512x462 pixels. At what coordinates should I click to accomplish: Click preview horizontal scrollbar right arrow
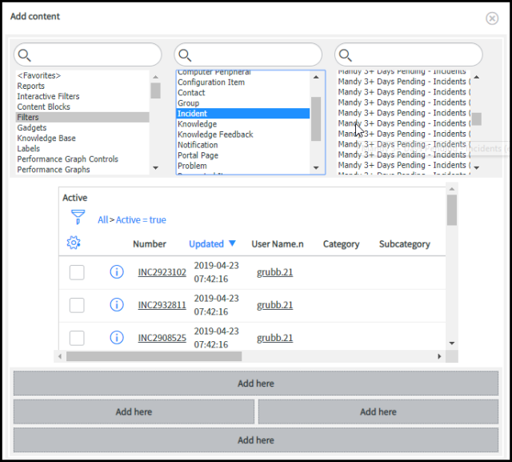(x=439, y=356)
